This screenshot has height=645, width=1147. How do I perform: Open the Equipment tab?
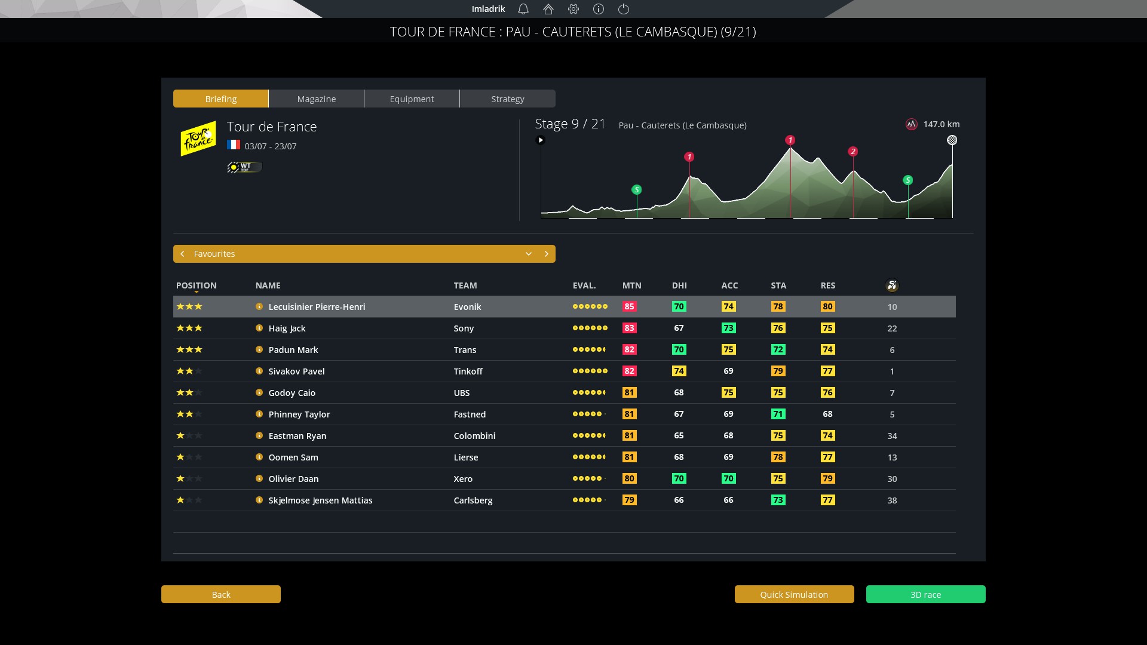point(412,99)
